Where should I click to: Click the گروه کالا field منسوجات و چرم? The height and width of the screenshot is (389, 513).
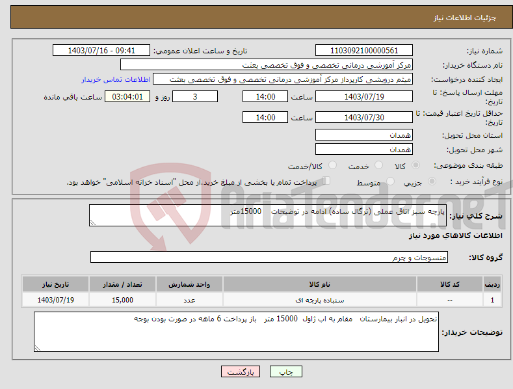(269, 258)
